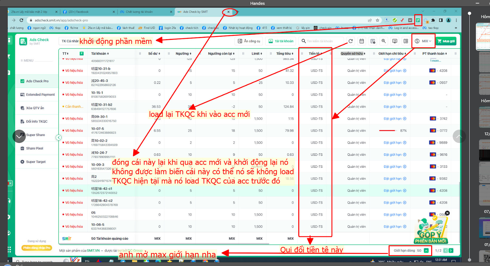Select the Handes top screenshot thumbnail
The width and height of the screenshot is (490, 266).
483,37
